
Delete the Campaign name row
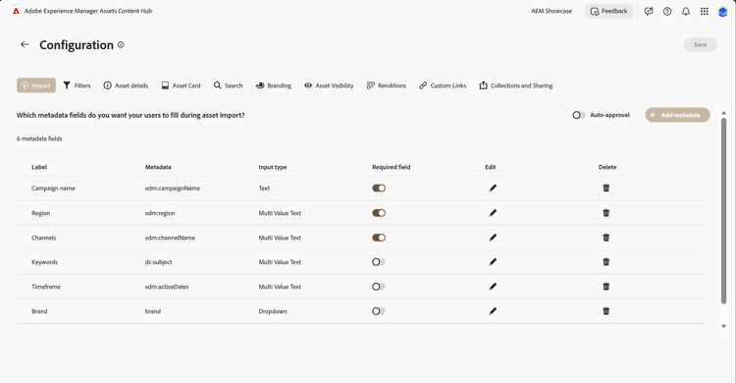pyautogui.click(x=606, y=188)
